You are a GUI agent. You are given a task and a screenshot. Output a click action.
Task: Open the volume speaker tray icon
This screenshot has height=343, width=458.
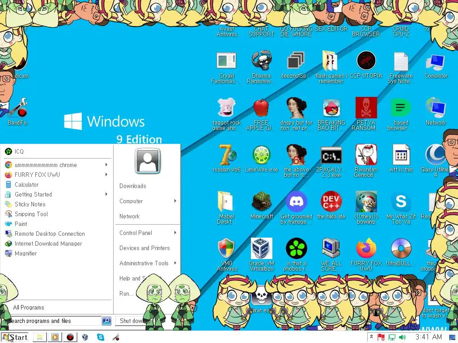tap(402, 338)
